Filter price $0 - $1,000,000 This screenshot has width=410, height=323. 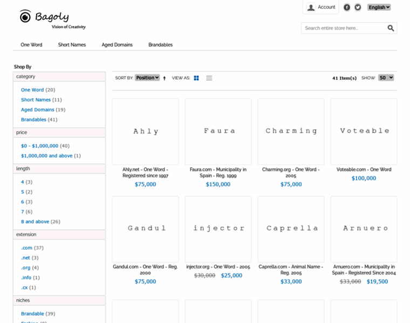tap(40, 146)
